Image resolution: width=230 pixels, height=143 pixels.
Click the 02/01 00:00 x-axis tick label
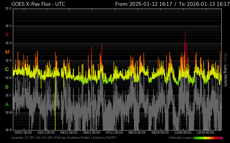coord(23,132)
